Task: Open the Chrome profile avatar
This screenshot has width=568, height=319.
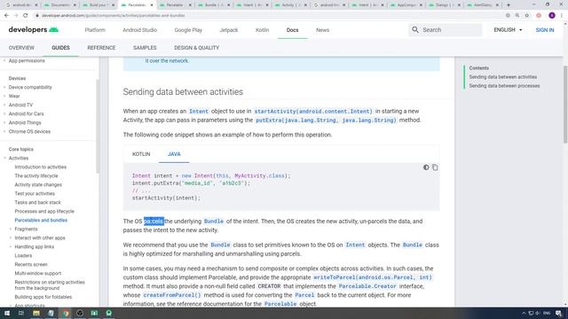Action: 552,16
